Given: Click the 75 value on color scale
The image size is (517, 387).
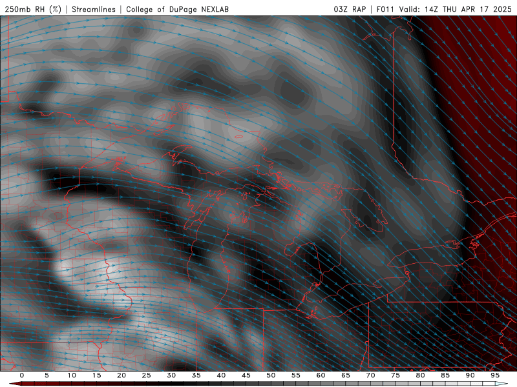Looking at the screenshot, I should pos(396,375).
